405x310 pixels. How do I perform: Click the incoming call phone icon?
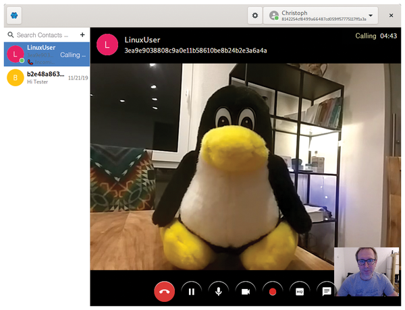tap(30, 62)
